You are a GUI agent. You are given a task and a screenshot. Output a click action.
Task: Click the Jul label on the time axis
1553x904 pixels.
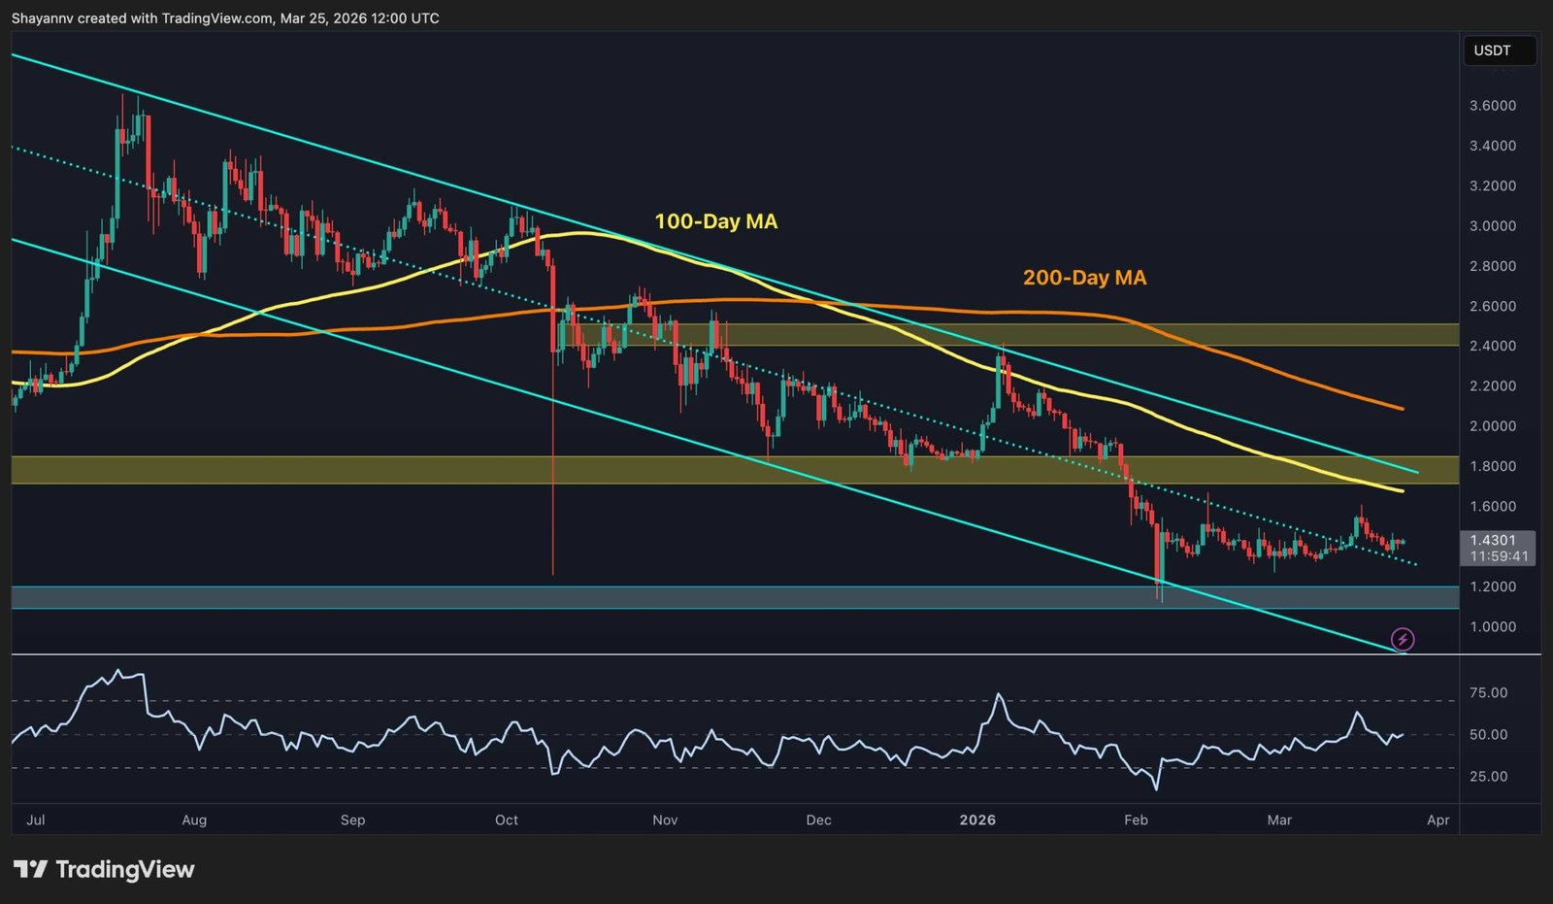pyautogui.click(x=35, y=820)
